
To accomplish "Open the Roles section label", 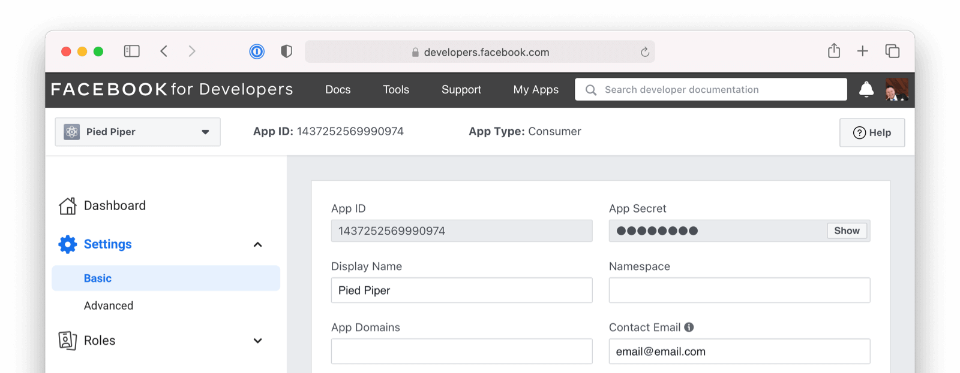I will tap(100, 340).
